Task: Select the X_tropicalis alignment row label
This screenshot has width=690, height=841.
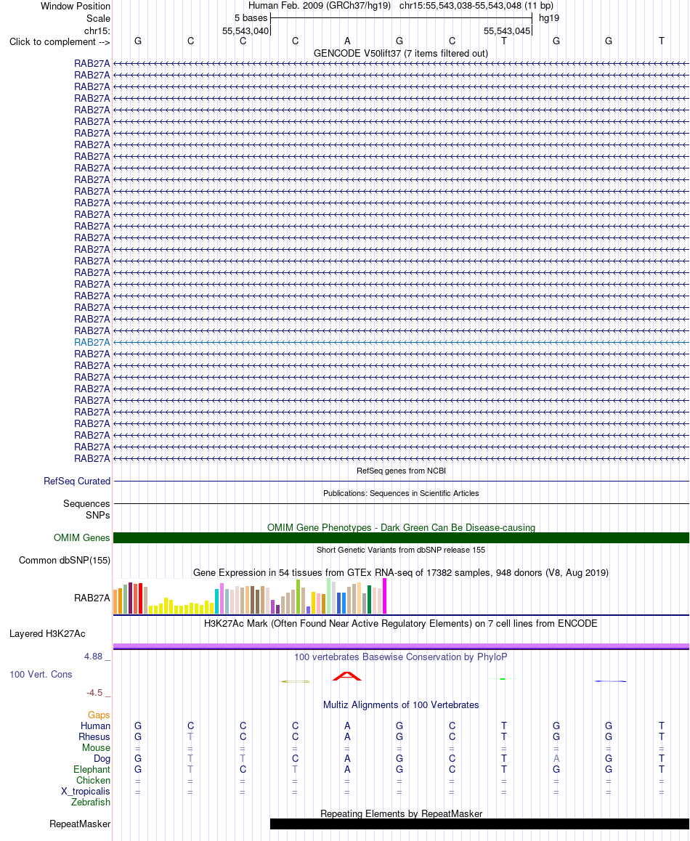Action: pos(85,791)
